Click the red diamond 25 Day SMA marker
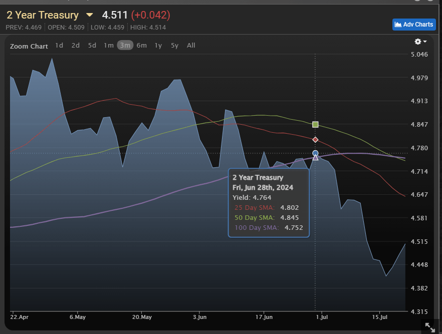 point(315,140)
